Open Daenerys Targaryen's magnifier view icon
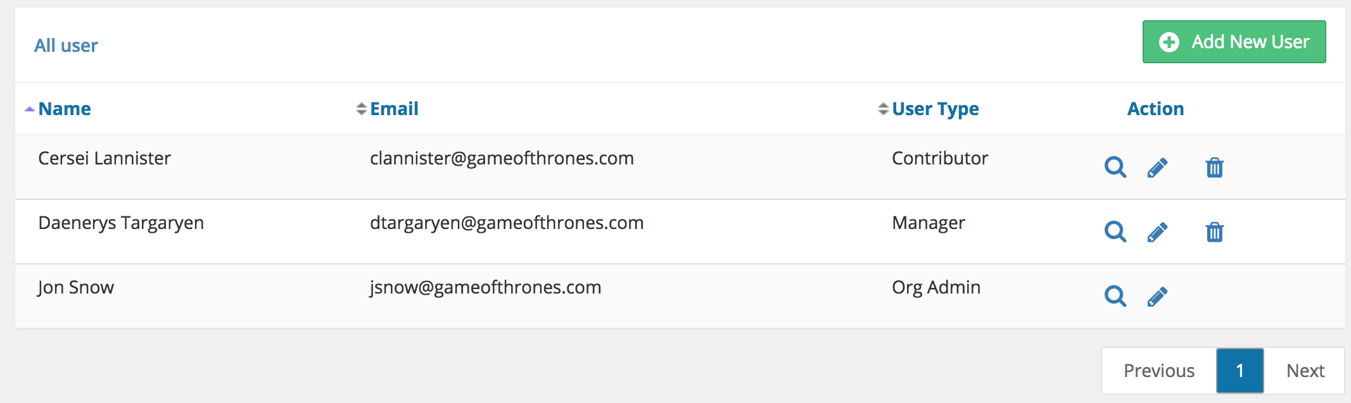Viewport: 1351px width, 403px height. [x=1115, y=232]
